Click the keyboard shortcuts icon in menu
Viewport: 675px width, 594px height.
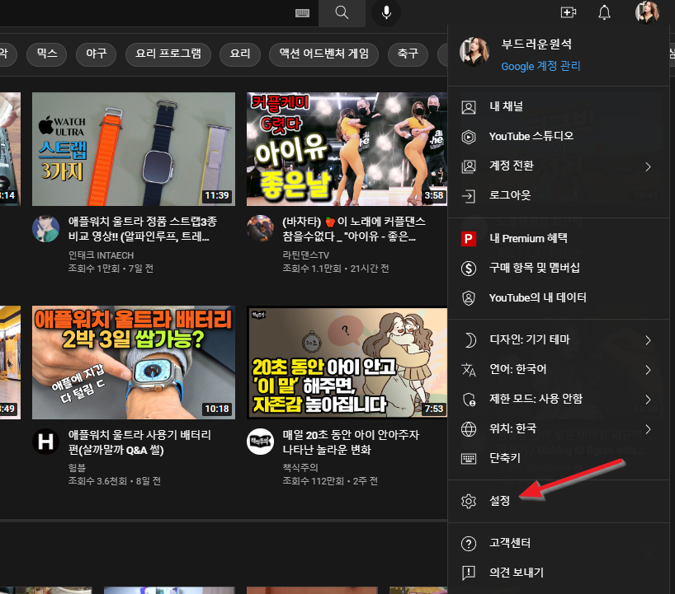[469, 459]
